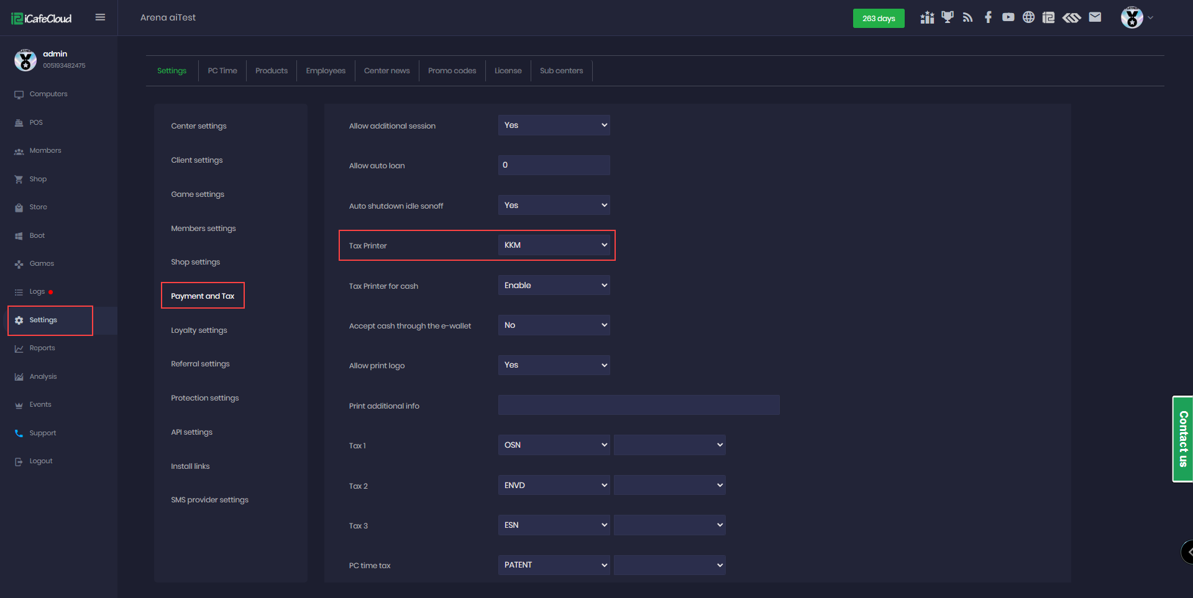Click the globe website icon
1193x598 pixels.
(1028, 17)
